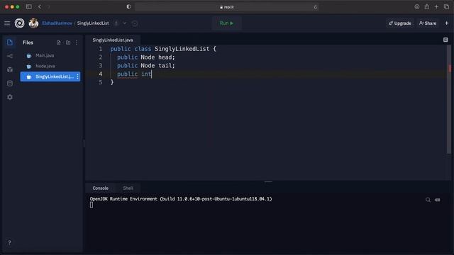Add a new file icon

point(58,42)
